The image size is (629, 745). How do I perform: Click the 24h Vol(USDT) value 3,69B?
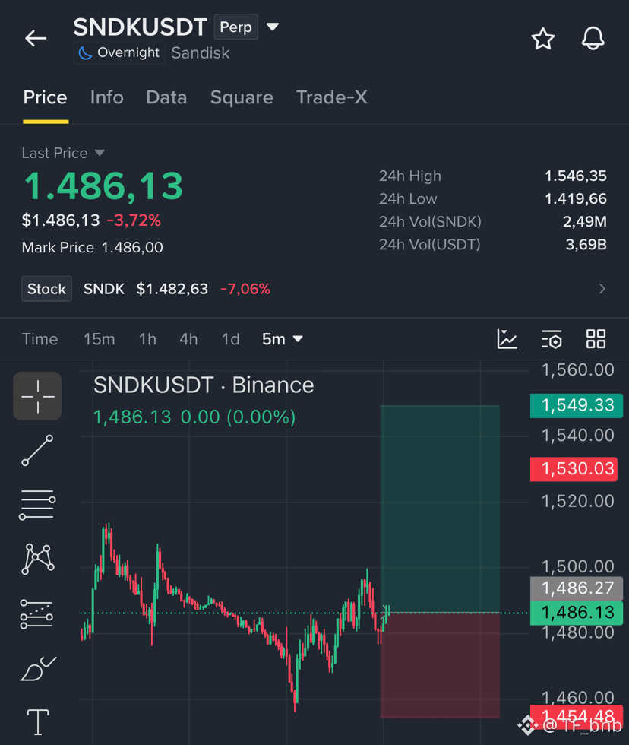coord(586,244)
